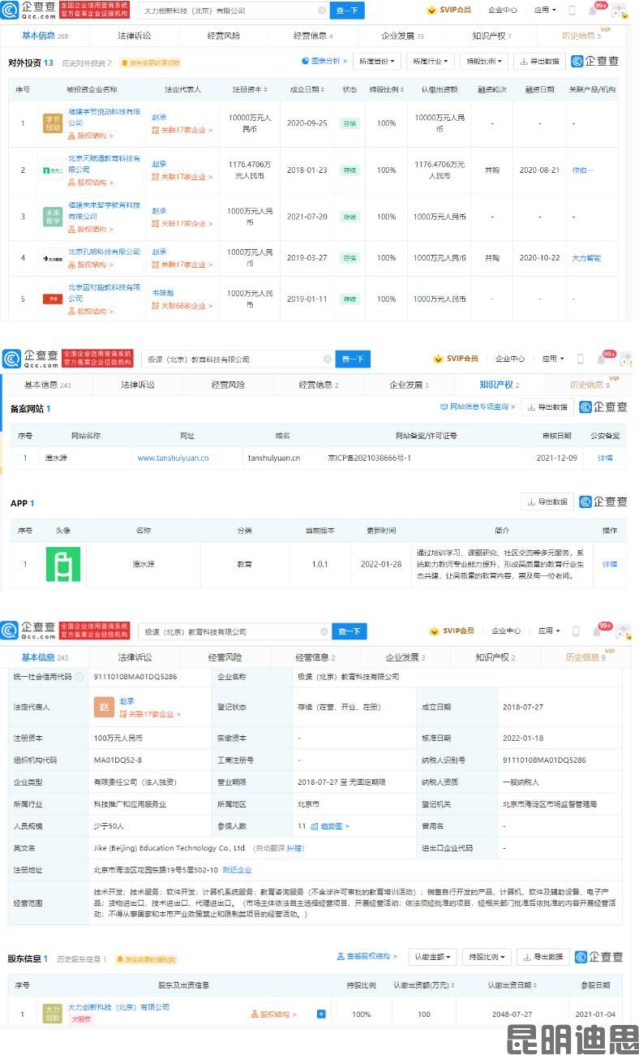Viewport: 639px width, 1055px height.
Task: Click the notify badge next to 历史股东信息
Action: [x=145, y=959]
